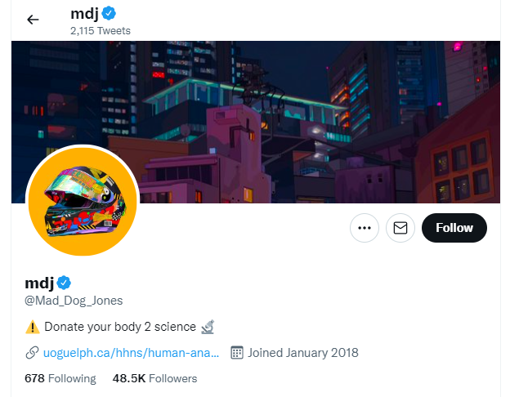Click the 2,115 Tweets count
The height and width of the screenshot is (397, 510).
coord(101,30)
